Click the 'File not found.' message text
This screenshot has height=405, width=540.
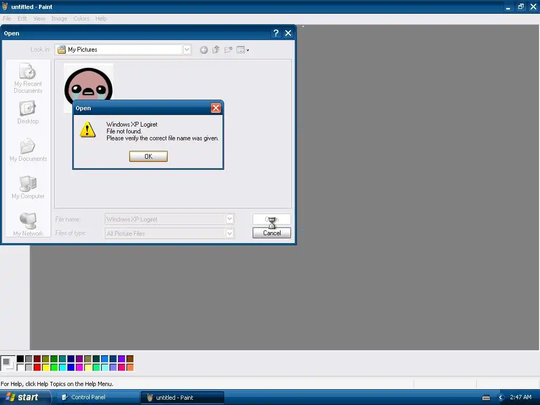(124, 131)
